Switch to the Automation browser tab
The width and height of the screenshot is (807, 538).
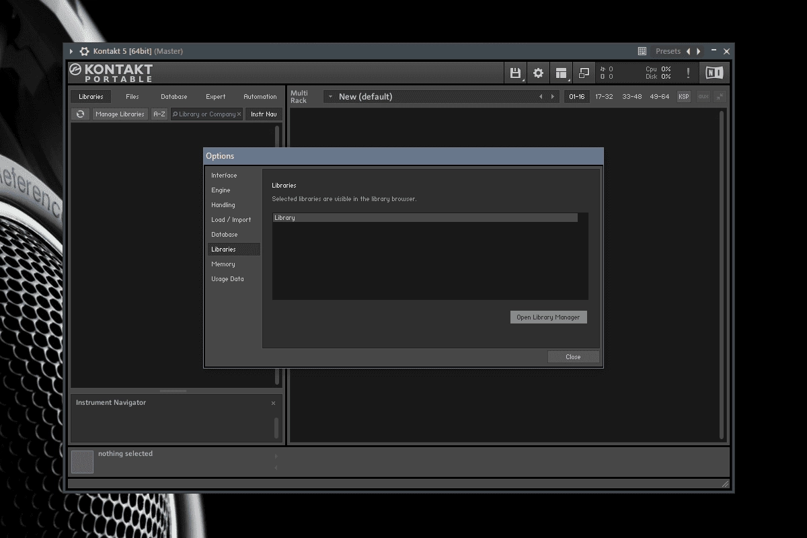pos(260,97)
